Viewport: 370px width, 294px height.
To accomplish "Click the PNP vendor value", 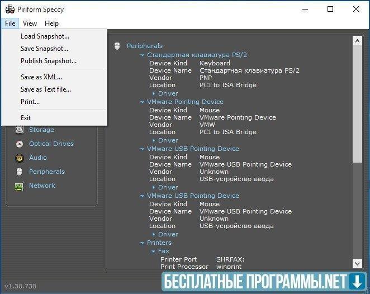I will click(206, 78).
